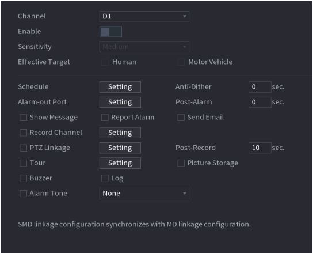Tick the PTZ Linkage checkbox
313x253 pixels.
pyautogui.click(x=24, y=148)
